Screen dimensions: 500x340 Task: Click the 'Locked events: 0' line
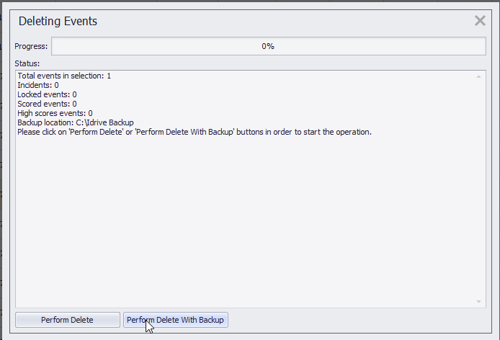click(47, 94)
